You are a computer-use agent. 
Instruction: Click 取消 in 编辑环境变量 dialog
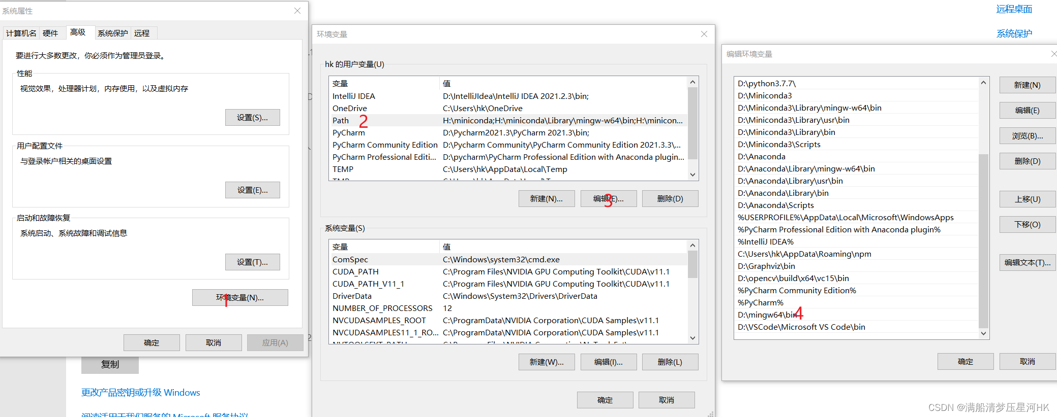(x=1028, y=361)
